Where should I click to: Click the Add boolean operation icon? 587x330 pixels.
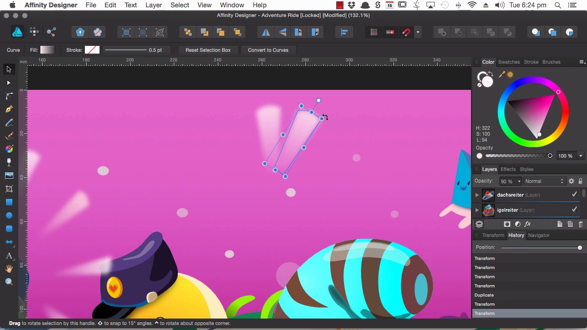(x=442, y=32)
